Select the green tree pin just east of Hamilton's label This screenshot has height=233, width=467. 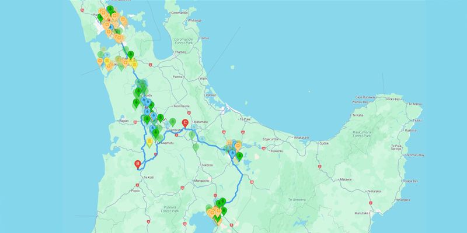(x=161, y=118)
